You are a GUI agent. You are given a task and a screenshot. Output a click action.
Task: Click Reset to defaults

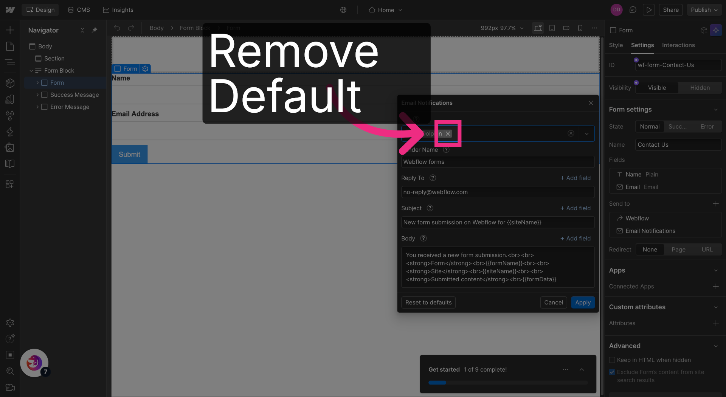click(x=428, y=302)
